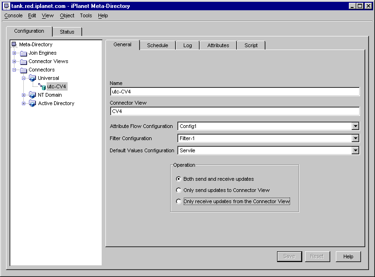Click the Connectors folder icon
Viewport: 375px width, 277px height.
point(23,70)
